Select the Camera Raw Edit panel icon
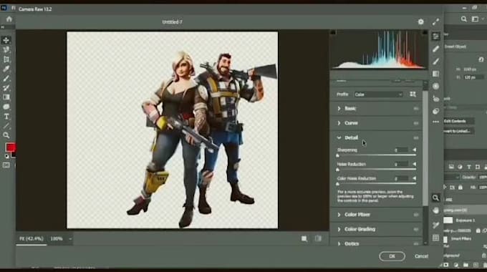This screenshot has height=272, width=487. [x=435, y=37]
